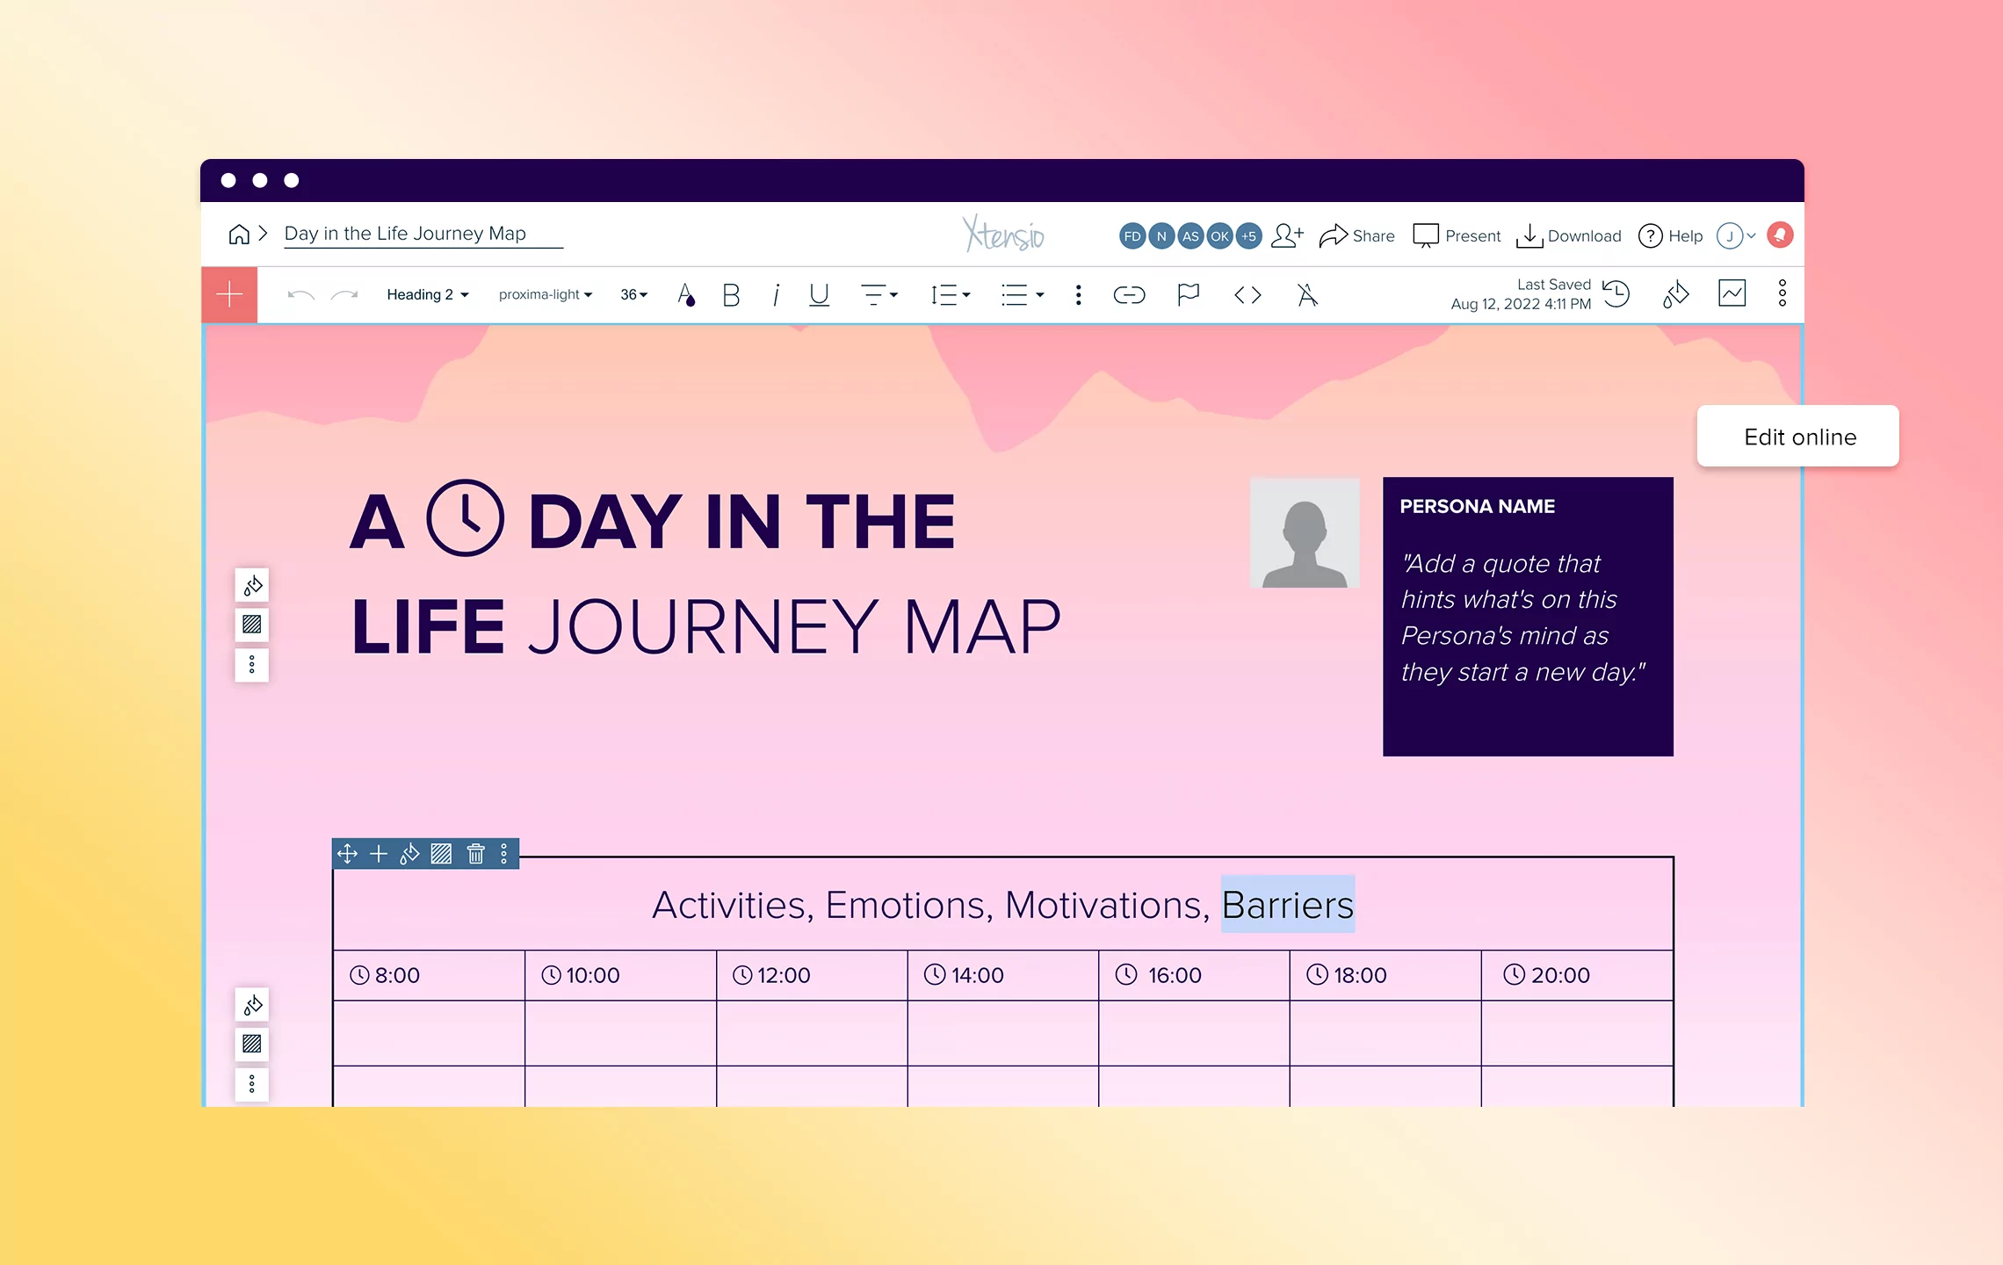Image resolution: width=2003 pixels, height=1265 pixels.
Task: Open the Help menu
Action: click(1670, 235)
